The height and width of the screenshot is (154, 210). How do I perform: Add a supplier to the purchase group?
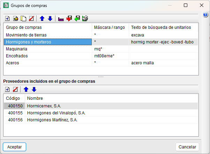click(x=7, y=89)
